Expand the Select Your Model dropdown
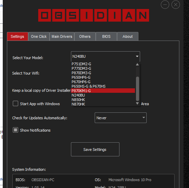Screen dimensions: 189x188 click(x=105, y=56)
